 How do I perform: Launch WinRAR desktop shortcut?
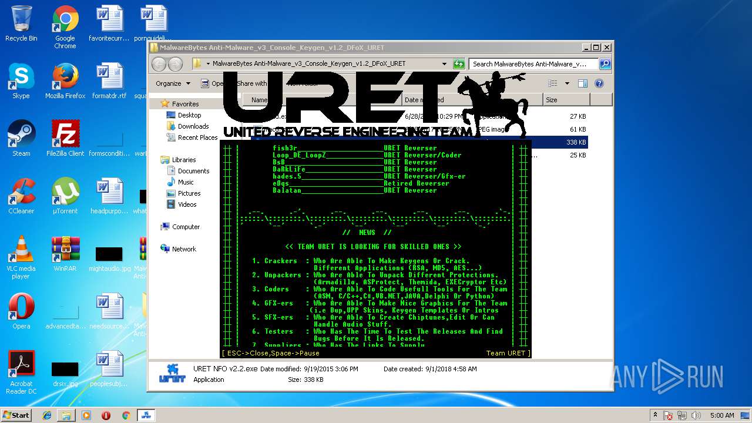(x=65, y=254)
